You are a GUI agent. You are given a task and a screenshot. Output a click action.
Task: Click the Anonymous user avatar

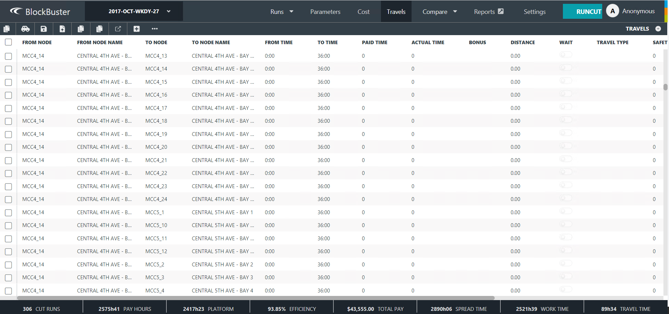click(x=612, y=11)
